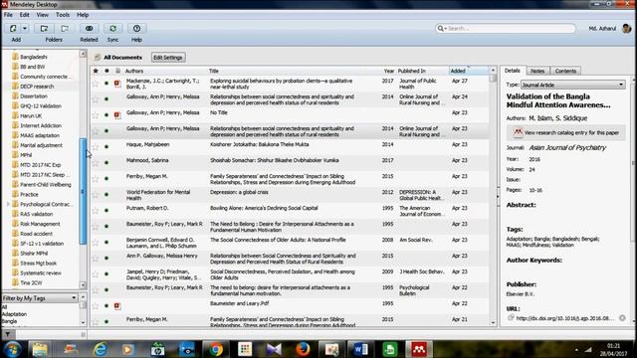The image size is (637, 358).
Task: Remove the URL with its delete icon
Action: click(x=622, y=318)
